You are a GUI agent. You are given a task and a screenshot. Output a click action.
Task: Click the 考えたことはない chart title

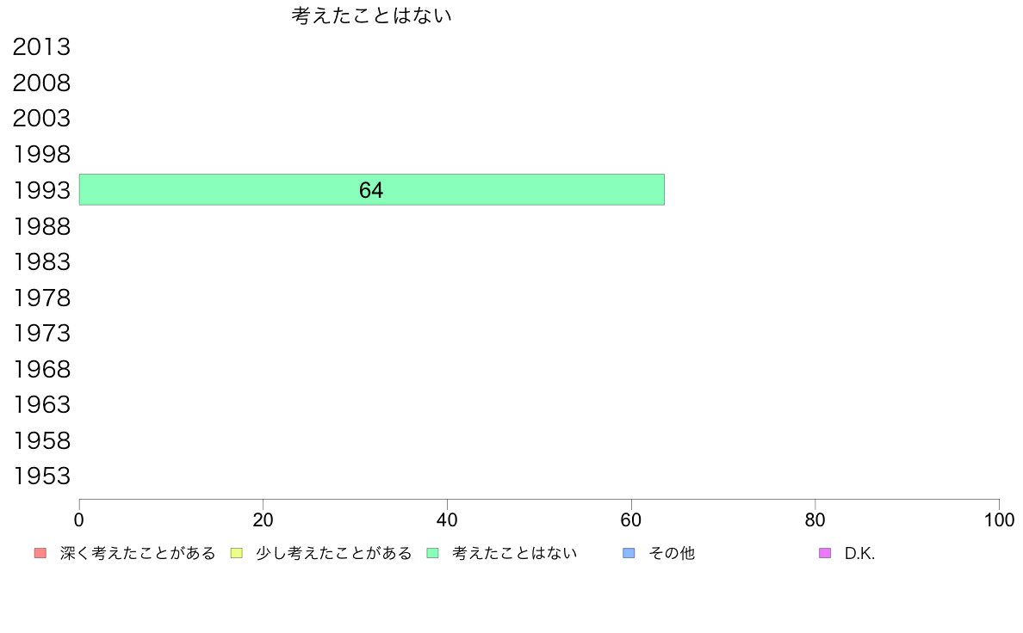click(x=371, y=15)
